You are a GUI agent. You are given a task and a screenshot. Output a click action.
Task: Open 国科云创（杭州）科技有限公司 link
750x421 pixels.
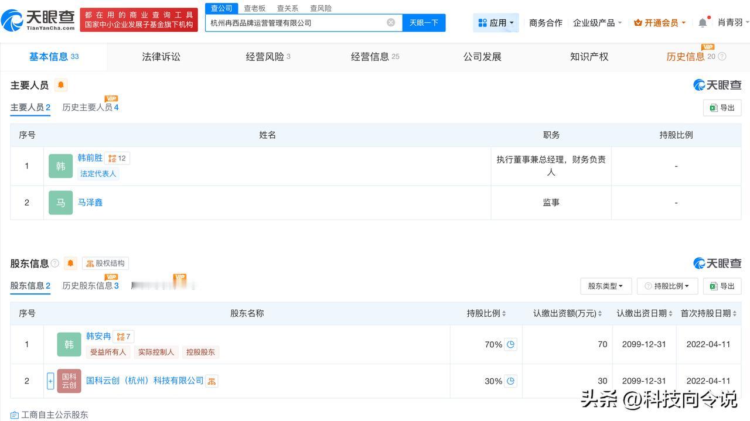click(x=145, y=381)
